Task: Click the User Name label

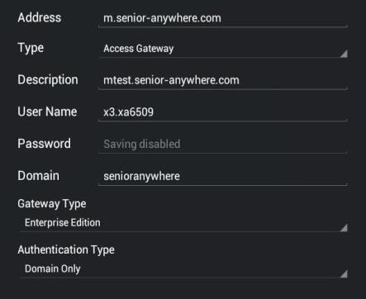Action: [47, 112]
